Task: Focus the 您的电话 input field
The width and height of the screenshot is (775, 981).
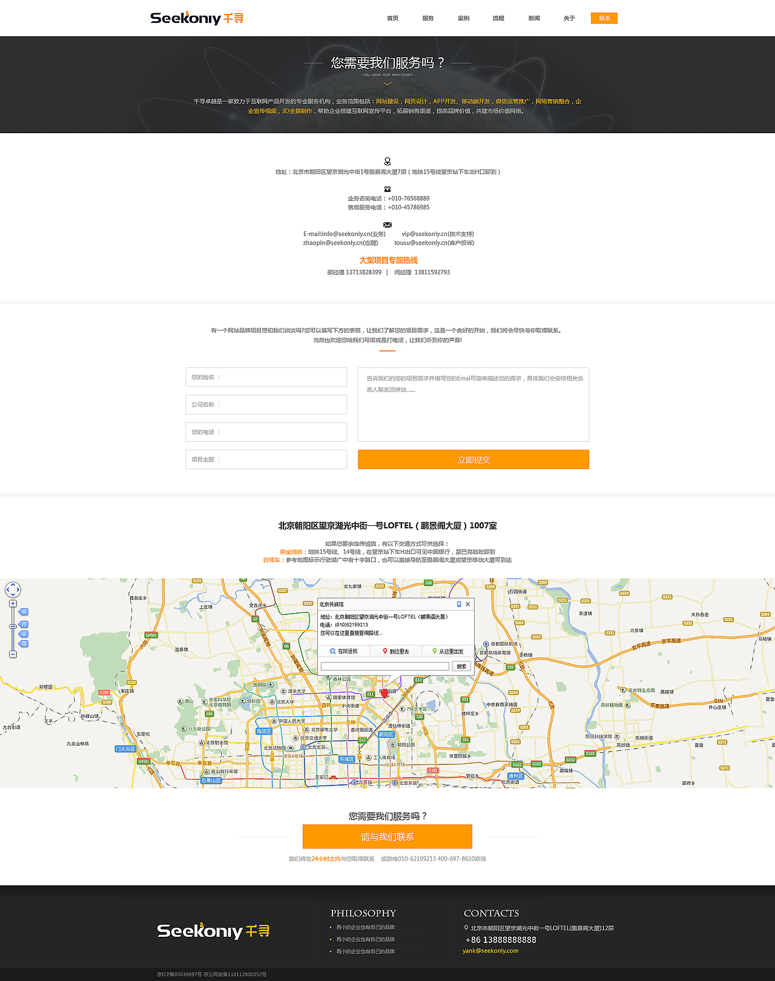Action: (266, 432)
